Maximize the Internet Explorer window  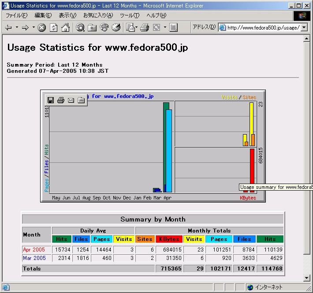coord(298,6)
